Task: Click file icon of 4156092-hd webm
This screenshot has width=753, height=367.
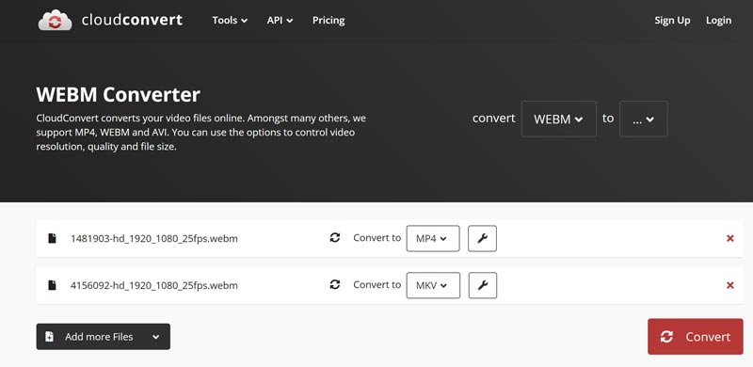Action: tap(52, 285)
